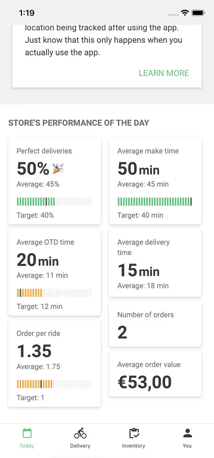Click the Perfect deliveries green progress bar
Image resolution: width=214 pixels, height=458 pixels.
pos(54,202)
